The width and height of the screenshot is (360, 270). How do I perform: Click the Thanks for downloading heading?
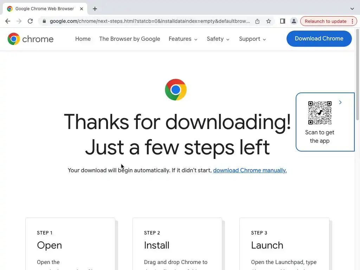click(177, 135)
